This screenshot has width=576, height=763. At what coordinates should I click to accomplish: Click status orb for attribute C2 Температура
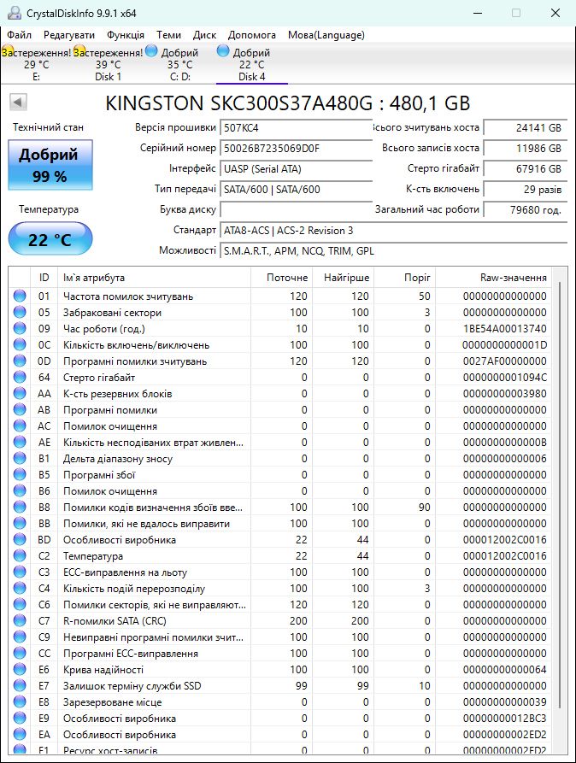coord(20,555)
